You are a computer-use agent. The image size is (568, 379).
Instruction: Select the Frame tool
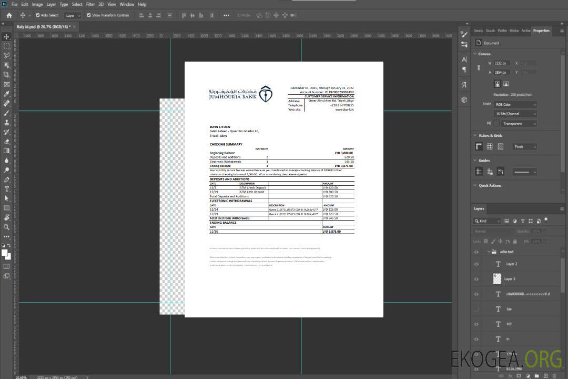6,84
